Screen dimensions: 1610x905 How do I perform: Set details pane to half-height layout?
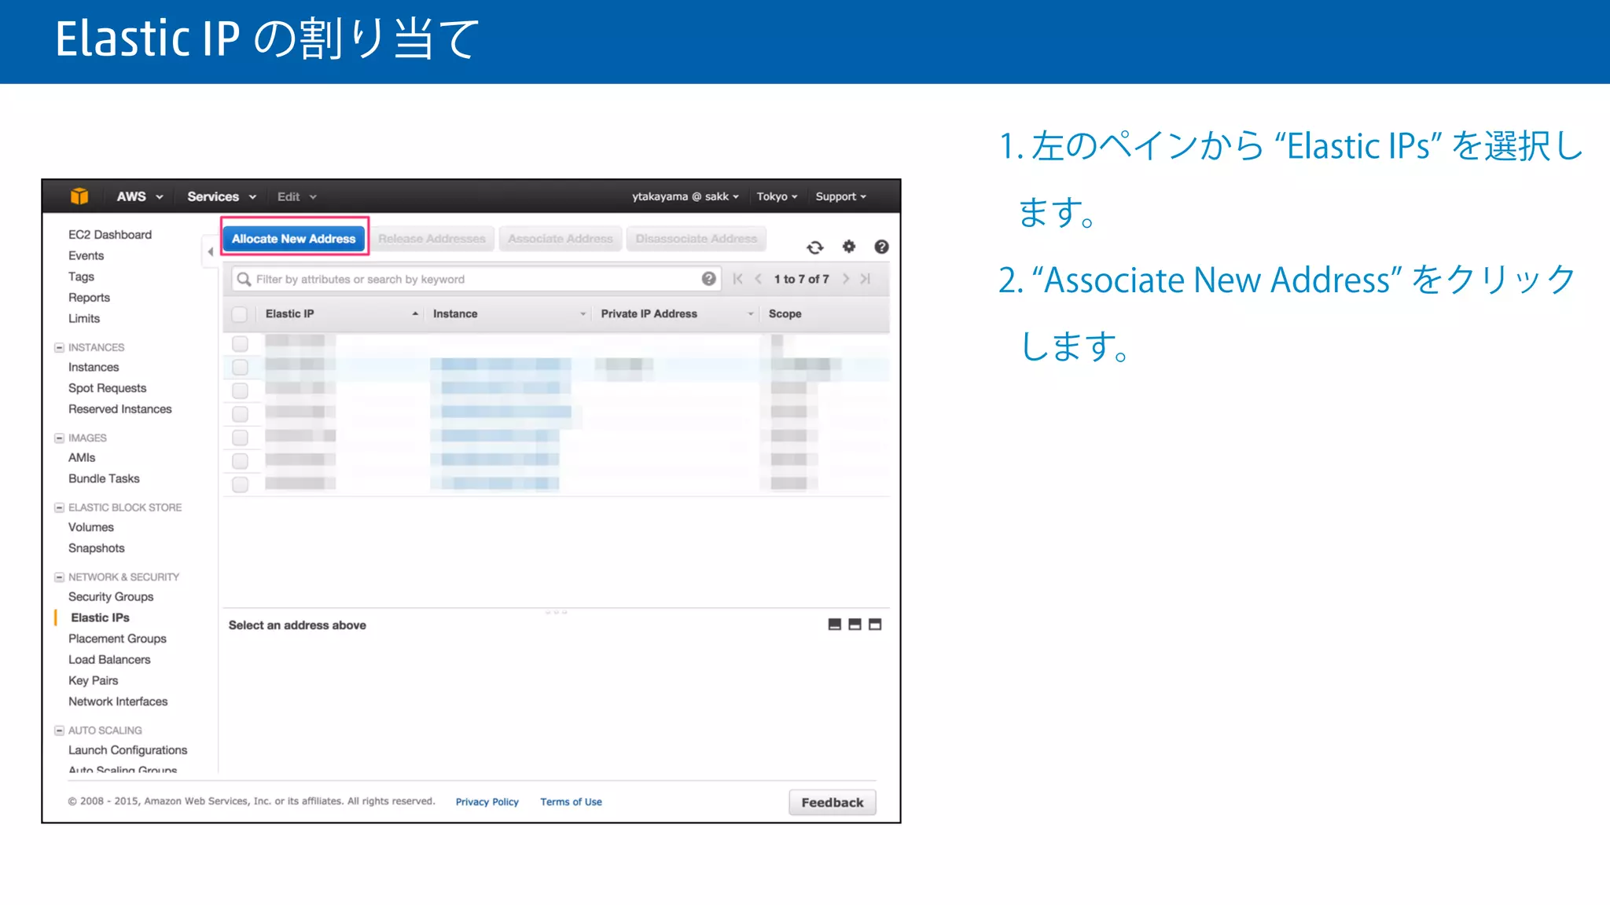click(x=855, y=625)
